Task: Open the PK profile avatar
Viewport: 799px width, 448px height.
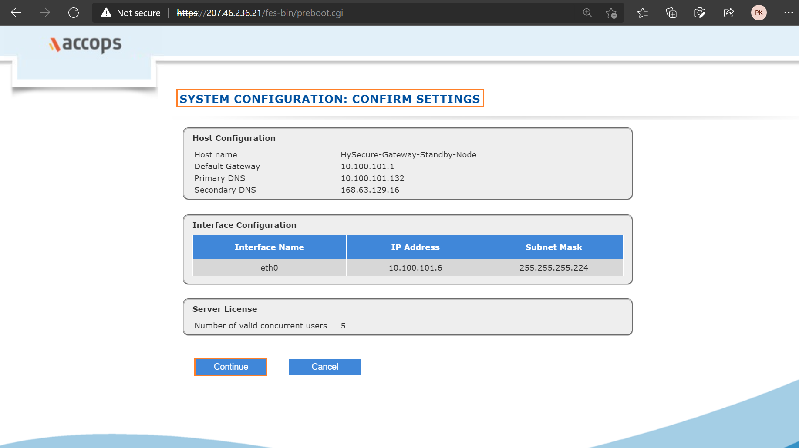Action: (759, 13)
